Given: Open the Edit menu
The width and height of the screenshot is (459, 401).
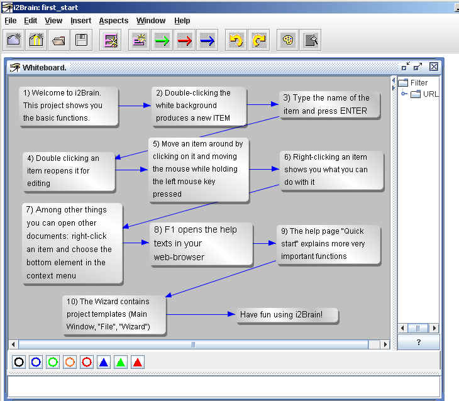Looking at the screenshot, I should 30,21.
